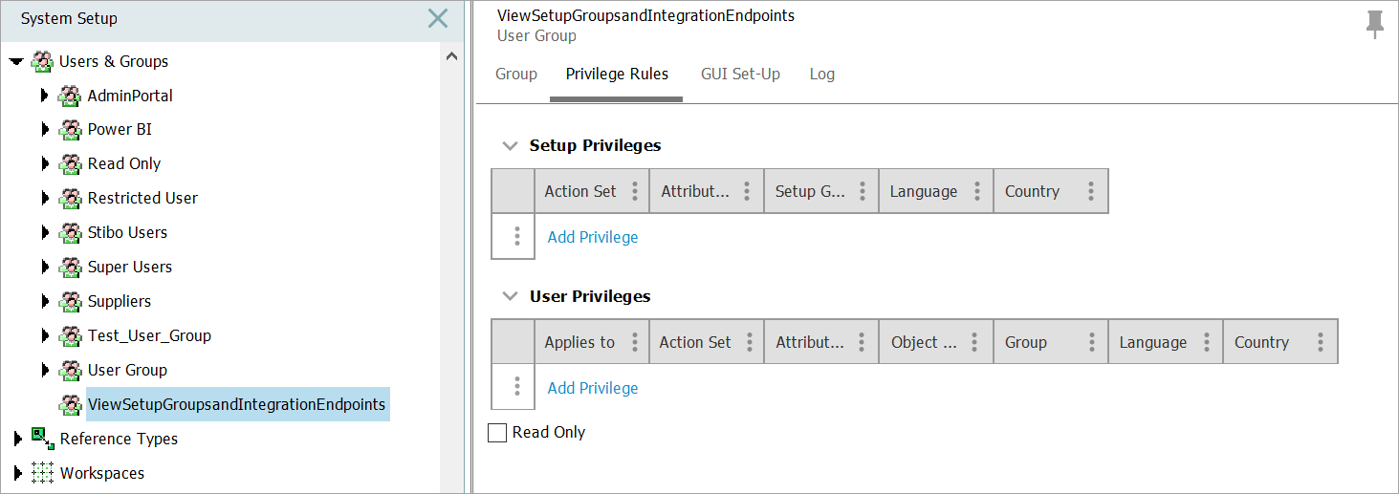Switch to the Group tab

coord(516,74)
